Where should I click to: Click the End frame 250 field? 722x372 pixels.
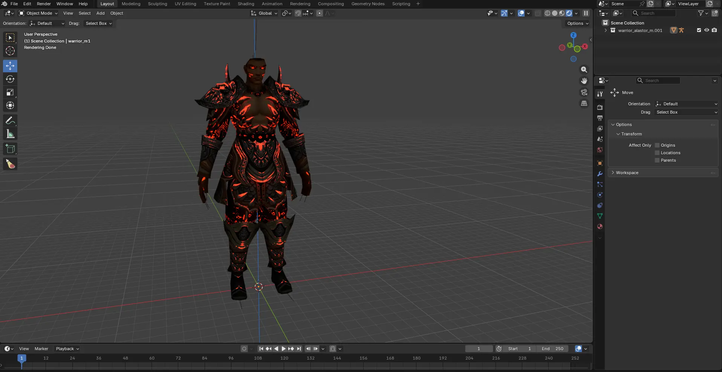pos(552,349)
